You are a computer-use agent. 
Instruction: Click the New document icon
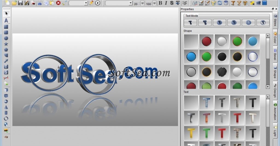pyautogui.click(x=8, y=3)
